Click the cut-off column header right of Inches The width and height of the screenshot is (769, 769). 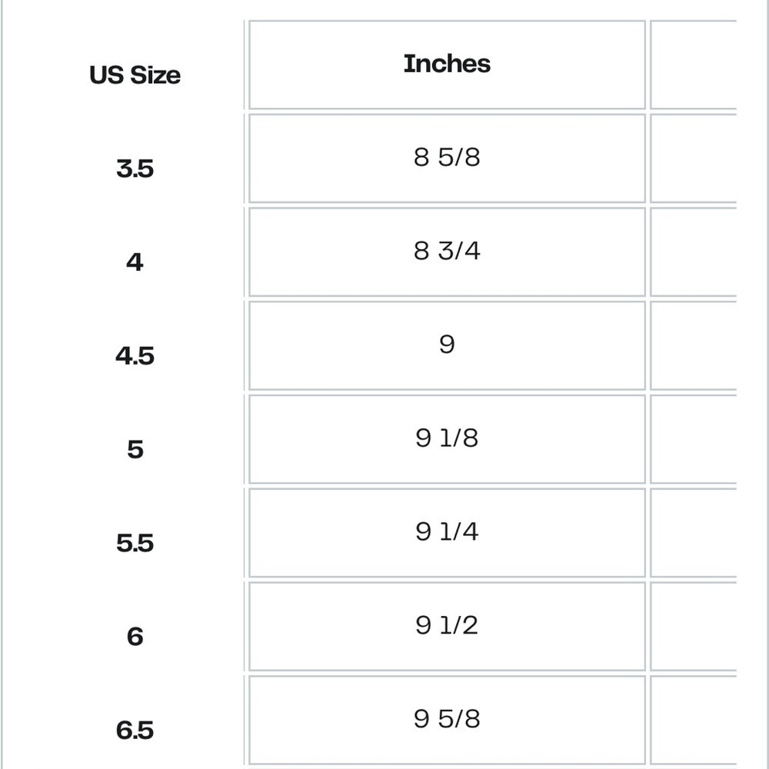click(x=694, y=65)
